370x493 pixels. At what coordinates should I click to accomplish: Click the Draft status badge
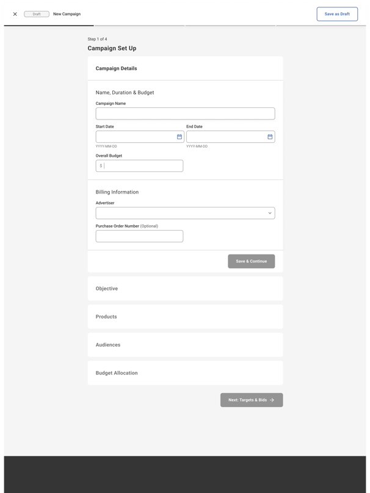37,14
